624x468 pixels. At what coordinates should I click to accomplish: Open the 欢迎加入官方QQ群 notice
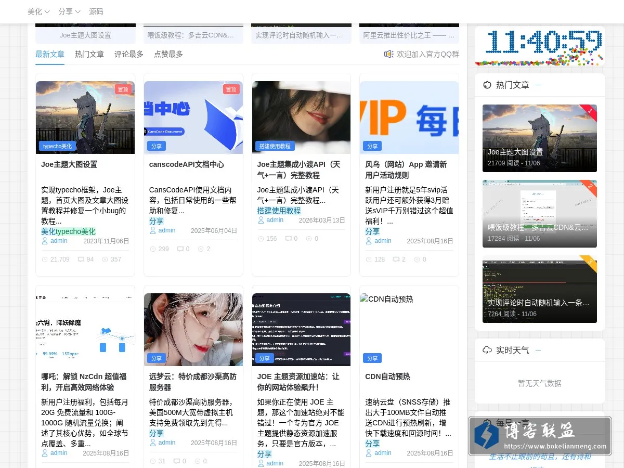pos(428,54)
